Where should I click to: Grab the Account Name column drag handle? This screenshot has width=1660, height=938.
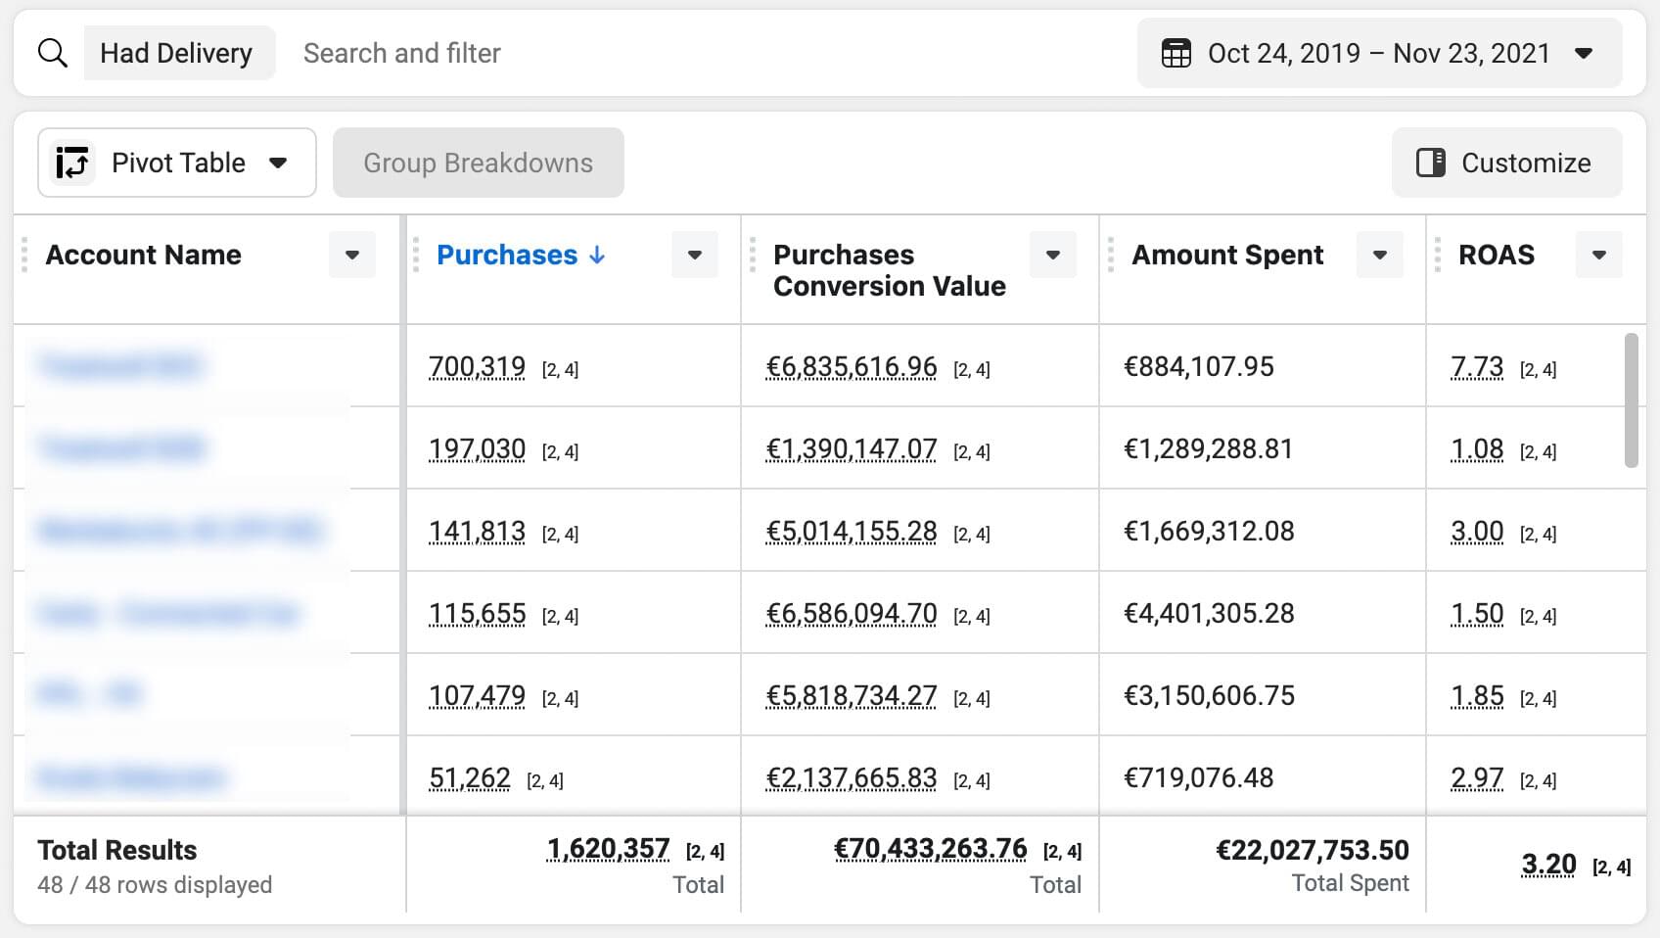coord(24,255)
